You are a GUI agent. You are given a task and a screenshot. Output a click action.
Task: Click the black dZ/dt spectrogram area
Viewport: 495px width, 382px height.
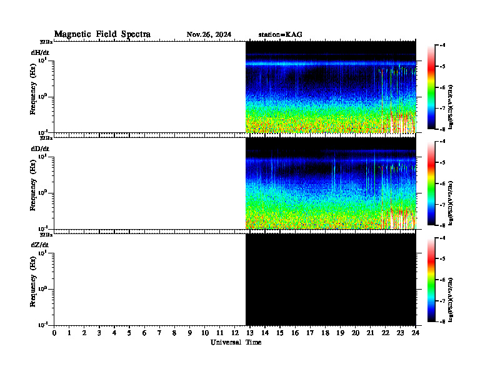tap(331, 280)
